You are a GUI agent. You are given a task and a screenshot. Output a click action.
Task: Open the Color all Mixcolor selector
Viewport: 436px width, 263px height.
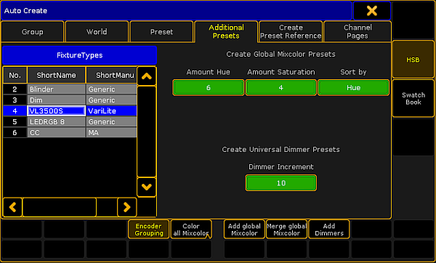coord(191,230)
